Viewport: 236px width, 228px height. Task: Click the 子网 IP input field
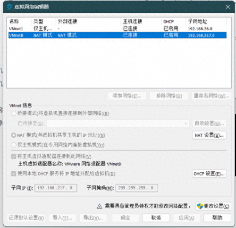[x=56, y=188]
